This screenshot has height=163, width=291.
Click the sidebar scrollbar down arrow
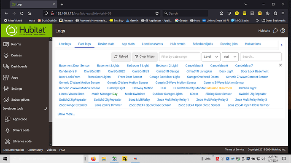[x=51, y=144]
